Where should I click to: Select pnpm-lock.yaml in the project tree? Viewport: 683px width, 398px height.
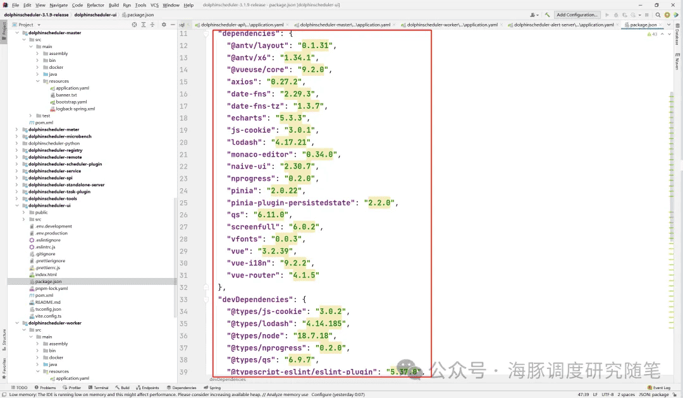coord(51,288)
